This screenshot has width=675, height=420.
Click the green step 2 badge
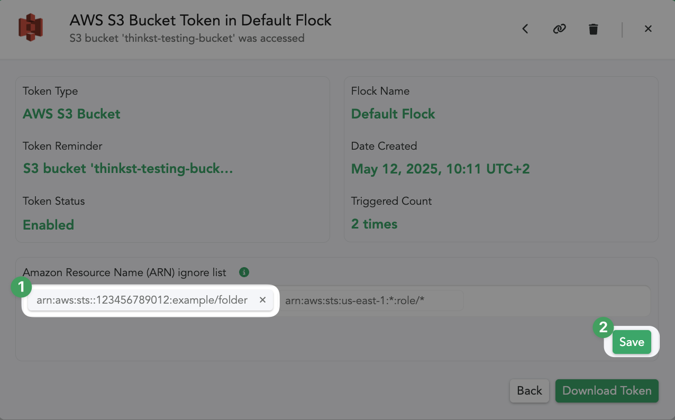[x=603, y=327]
